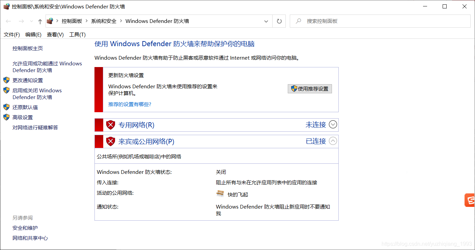Click the bench icon beside 快的飞起
475x250 pixels.
(220, 194)
